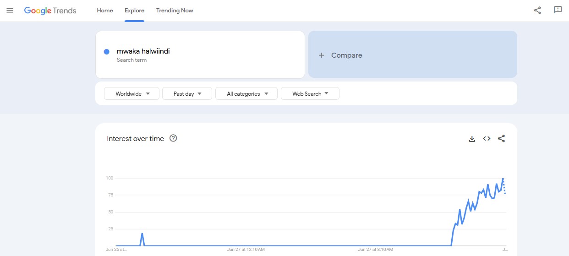
Task: Open the Web Search type dropdown
Action: pyautogui.click(x=310, y=94)
